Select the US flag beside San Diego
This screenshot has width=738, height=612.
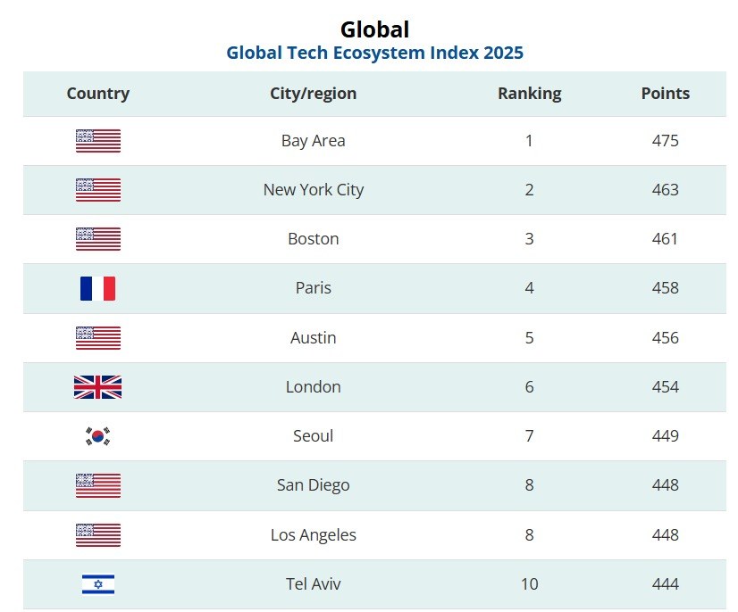[x=98, y=485]
